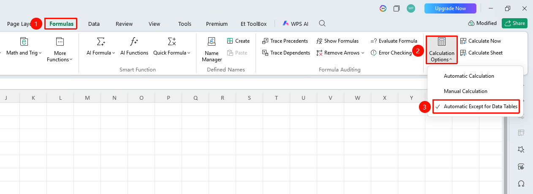533x194 pixels.
Task: Switch to the Data tab
Action: tap(94, 24)
